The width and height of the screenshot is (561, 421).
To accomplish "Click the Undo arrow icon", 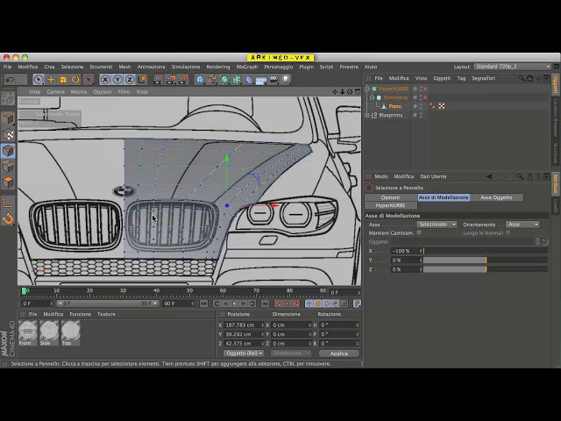I will click(10, 80).
